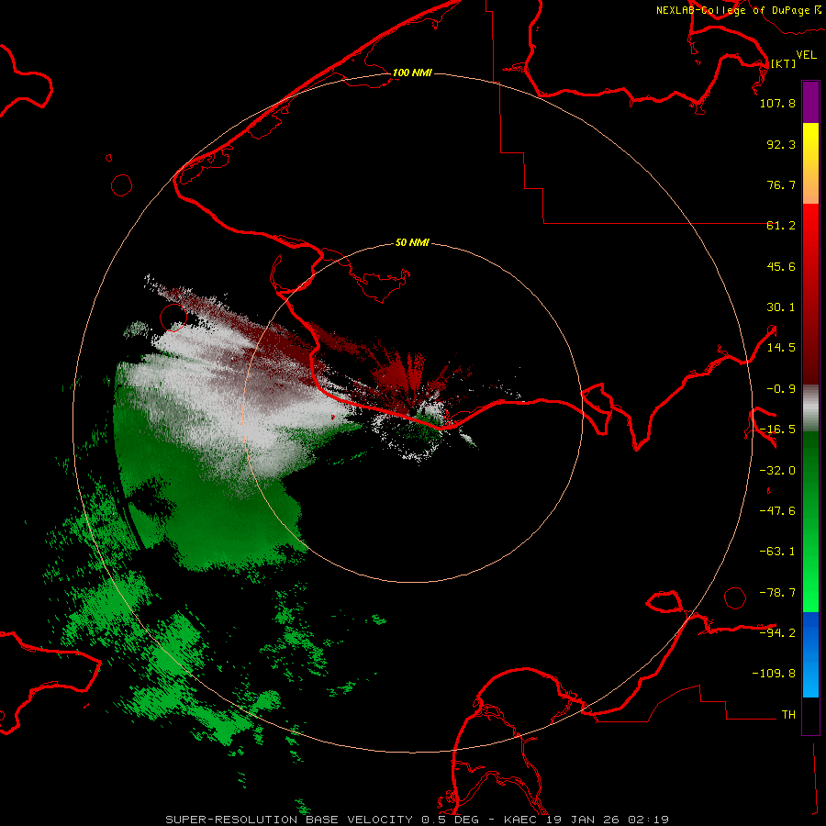The width and height of the screenshot is (826, 826).
Task: Click the 50 NMI range ring label
Action: (412, 242)
